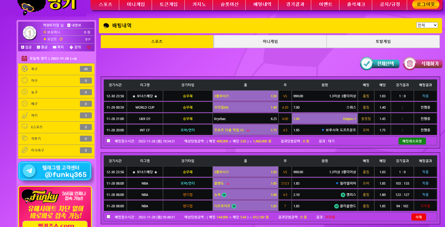Open the 전체 filter dropdown
Screen dimensions: 445x227
(x=427, y=25)
